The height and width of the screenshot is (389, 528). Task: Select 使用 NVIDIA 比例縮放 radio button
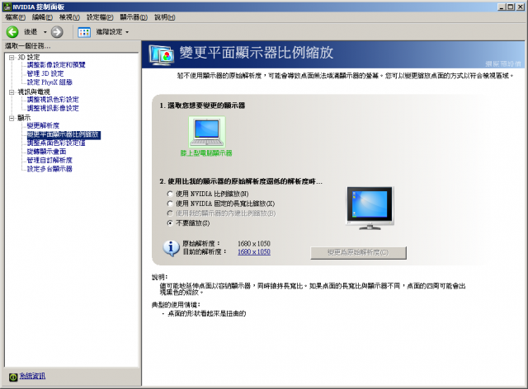[170, 194]
